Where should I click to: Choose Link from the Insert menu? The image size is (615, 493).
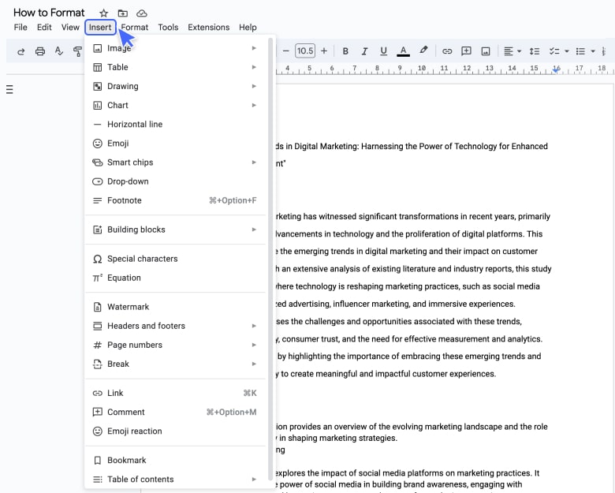pos(175,393)
